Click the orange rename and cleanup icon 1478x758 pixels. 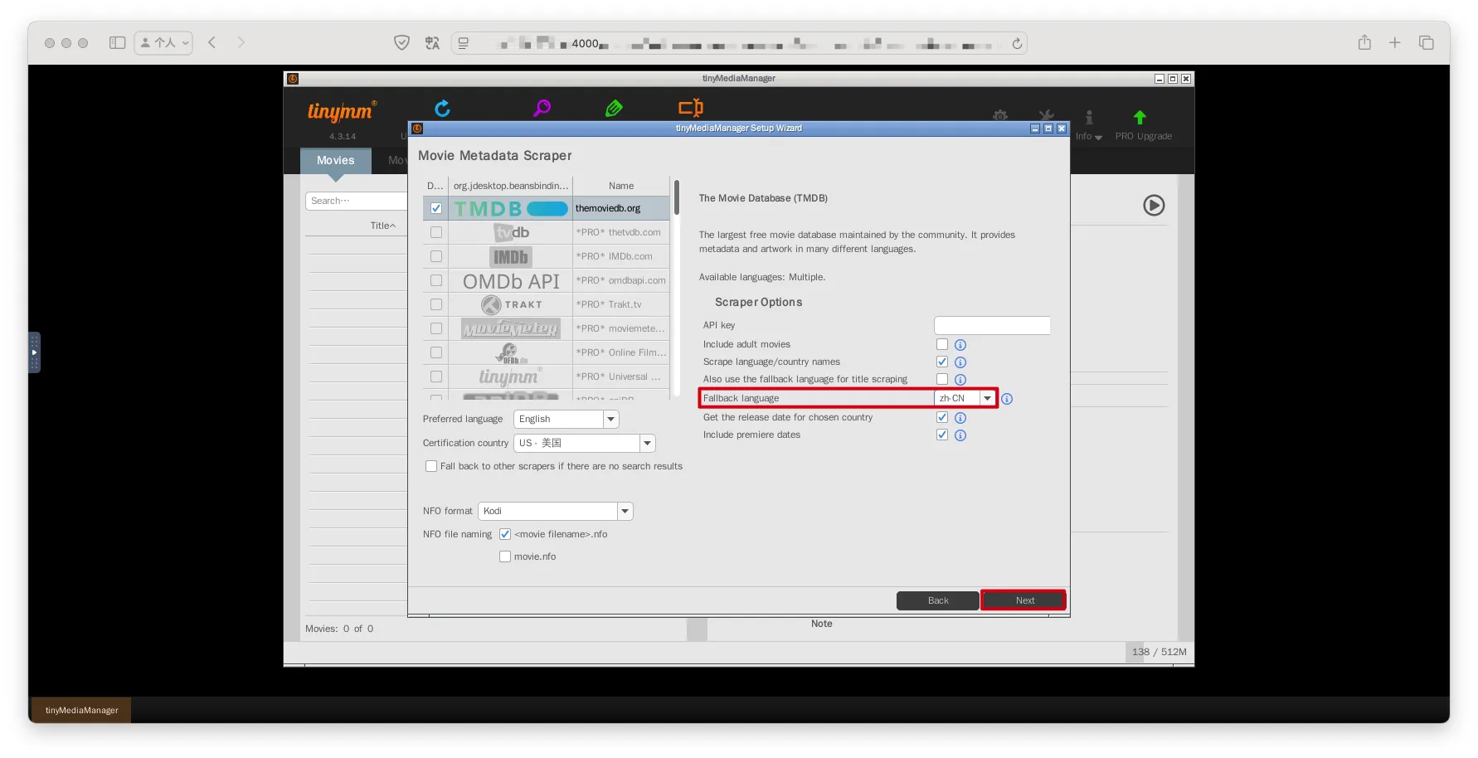[x=690, y=108]
